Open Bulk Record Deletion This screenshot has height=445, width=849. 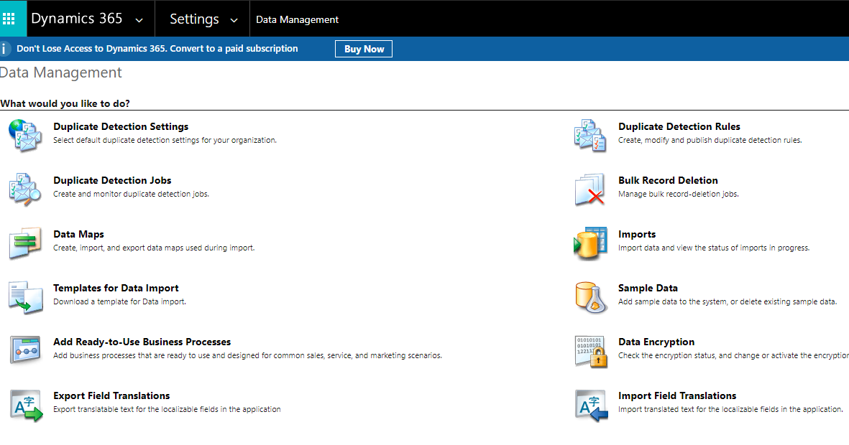[x=668, y=180]
